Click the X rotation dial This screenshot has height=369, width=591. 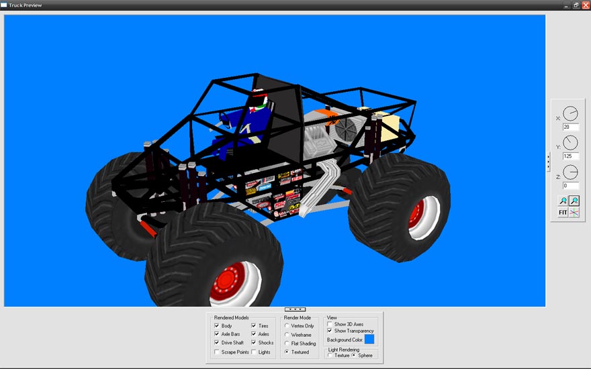tap(570, 113)
